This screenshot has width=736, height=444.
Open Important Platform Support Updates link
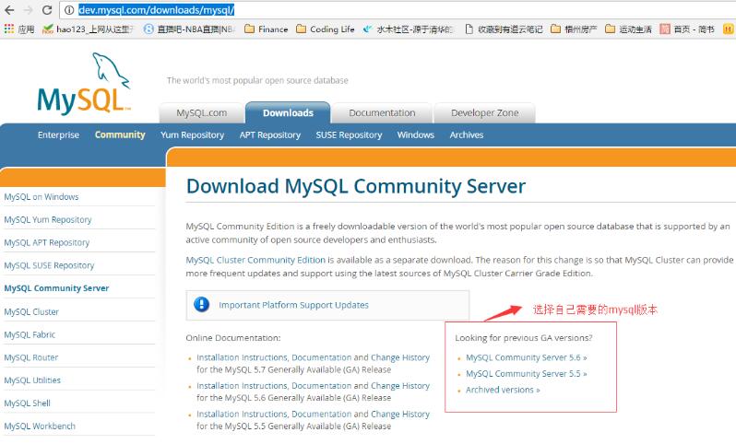(x=293, y=305)
